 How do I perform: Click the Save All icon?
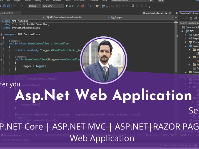[x=8, y=6]
